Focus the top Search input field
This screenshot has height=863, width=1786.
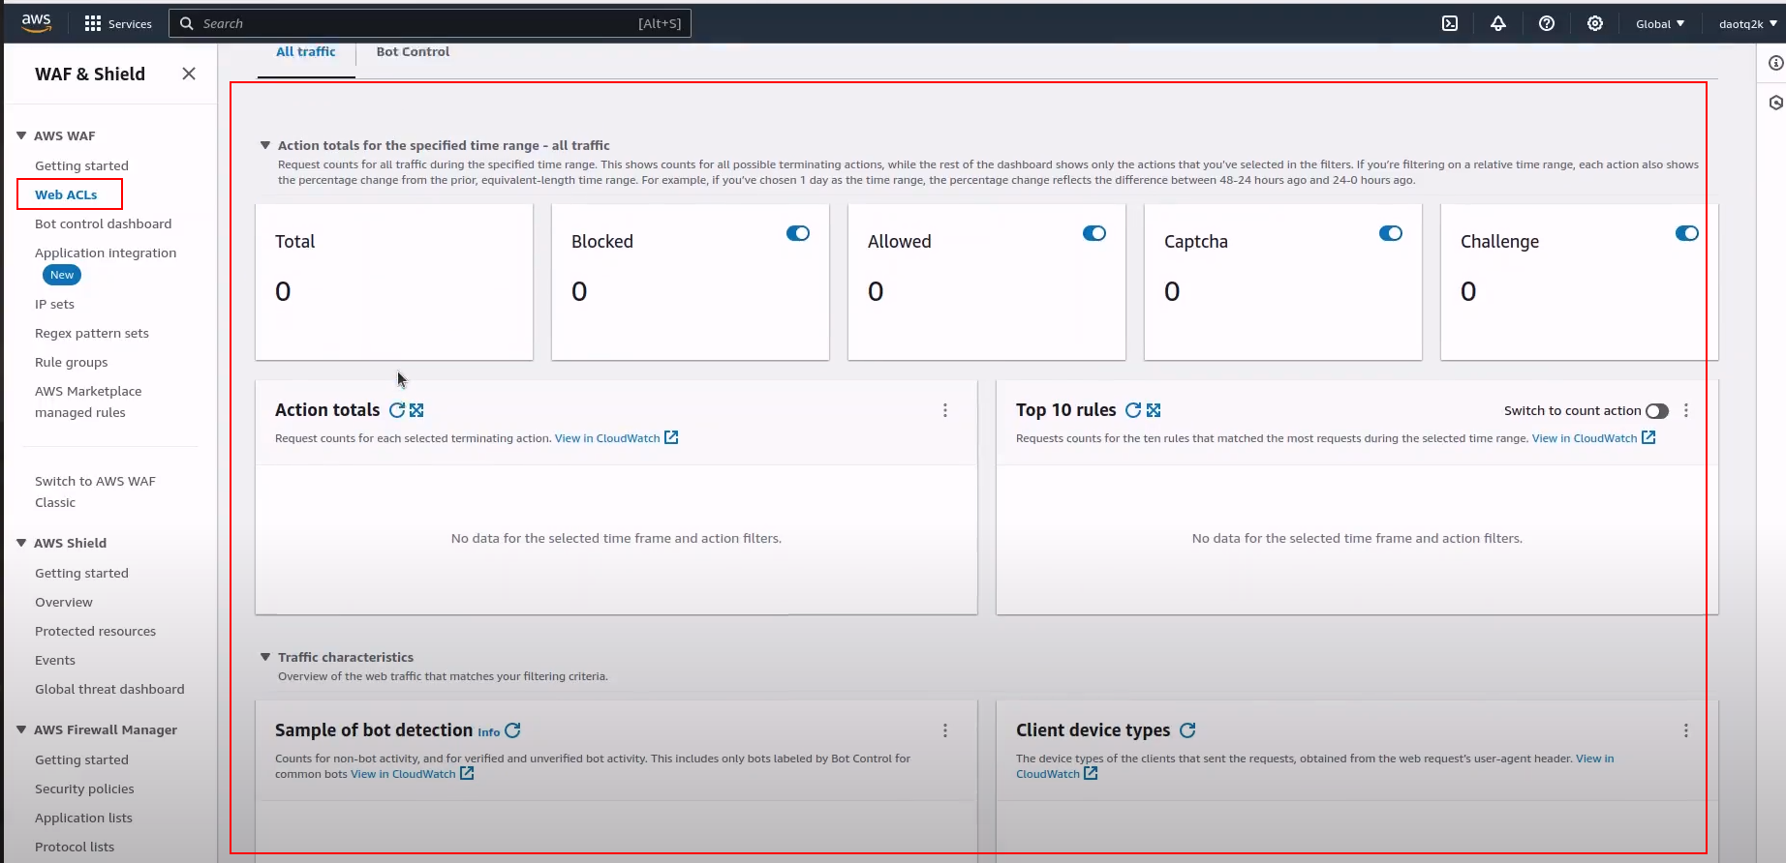click(430, 23)
